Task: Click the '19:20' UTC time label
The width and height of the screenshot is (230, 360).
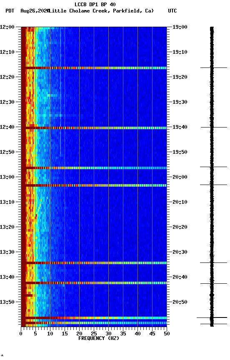Action: click(x=180, y=77)
